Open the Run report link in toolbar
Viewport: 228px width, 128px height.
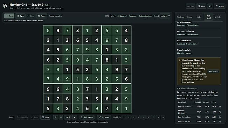point(133,16)
